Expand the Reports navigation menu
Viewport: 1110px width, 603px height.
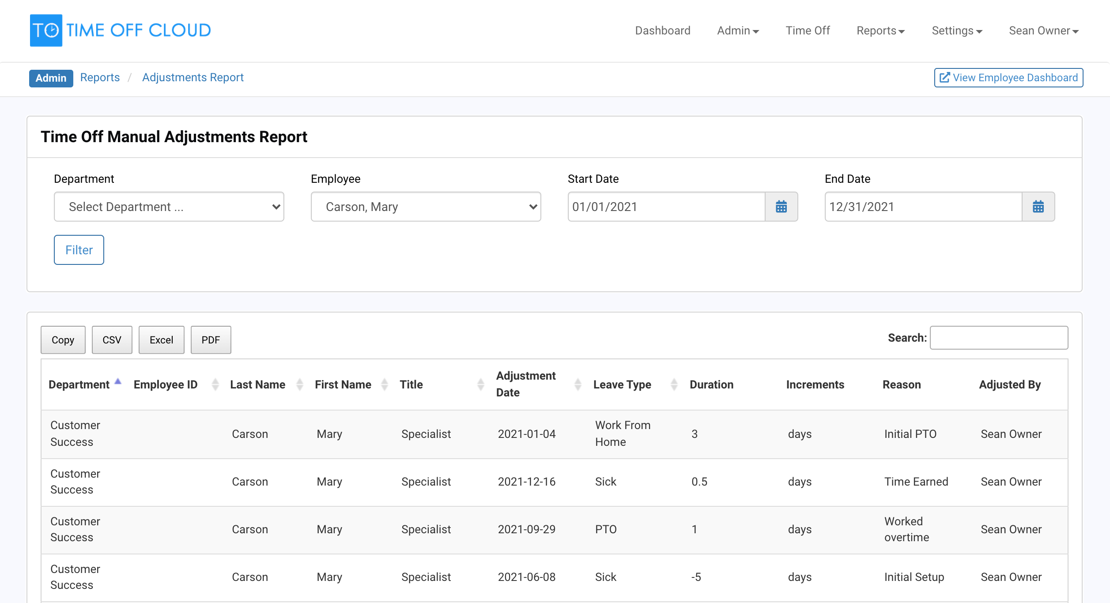coord(881,30)
